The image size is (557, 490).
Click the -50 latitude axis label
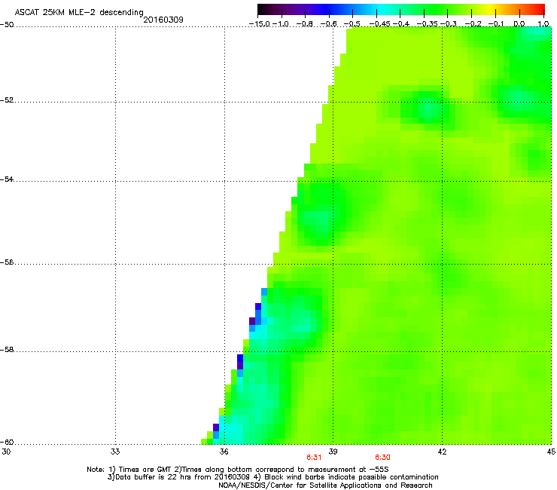coord(7,25)
